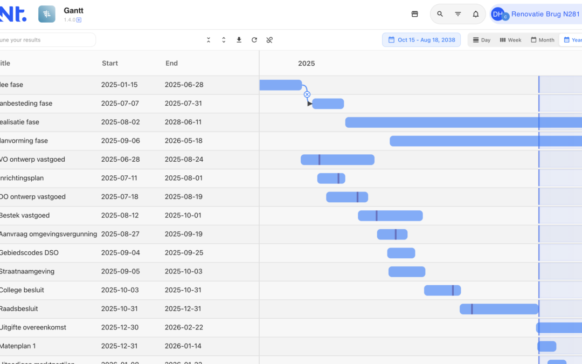Image resolution: width=582 pixels, height=364 pixels.
Task: Sort by the Start column header
Action: coord(110,63)
